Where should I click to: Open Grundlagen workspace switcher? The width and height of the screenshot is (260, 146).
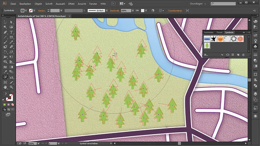[198, 4]
